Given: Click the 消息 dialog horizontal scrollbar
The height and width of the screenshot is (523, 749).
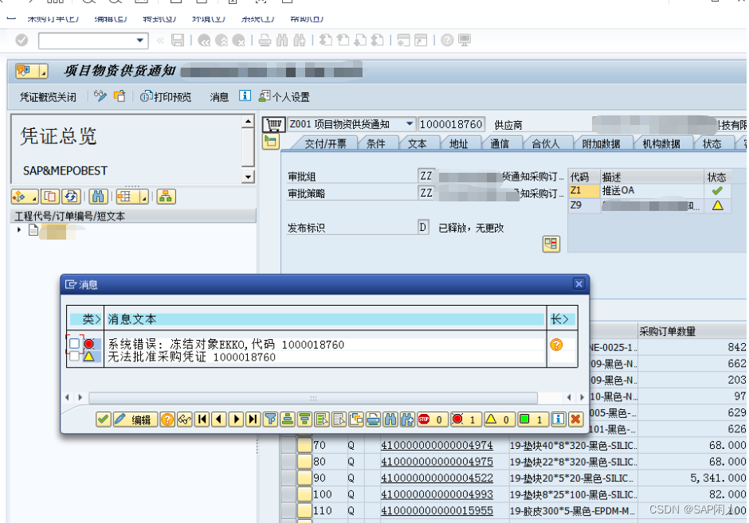Looking at the screenshot, I should click(x=313, y=397).
